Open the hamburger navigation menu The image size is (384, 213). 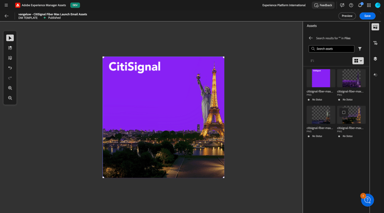pos(6,5)
